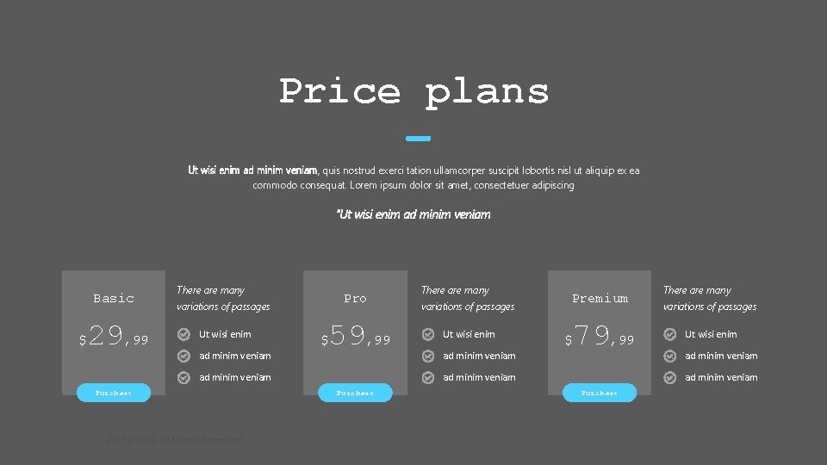Click the italic quote 'Ut wisi enim ad minim veniam'
Image resolution: width=827 pixels, height=465 pixels.
click(413, 214)
